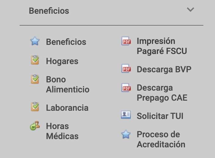
Task: Click the PDF icon beside Descarga BVP
Action: tap(126, 69)
